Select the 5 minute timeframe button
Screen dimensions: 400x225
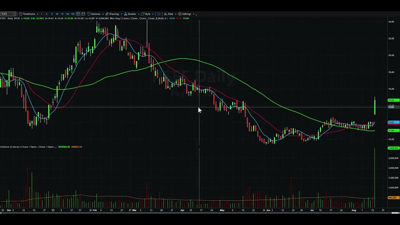[52, 14]
